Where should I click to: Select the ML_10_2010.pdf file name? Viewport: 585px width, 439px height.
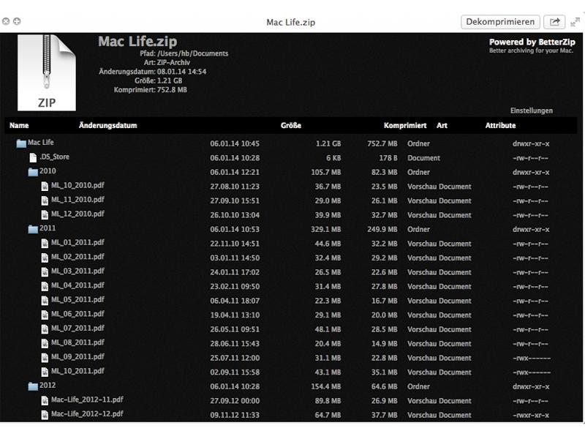coord(78,185)
